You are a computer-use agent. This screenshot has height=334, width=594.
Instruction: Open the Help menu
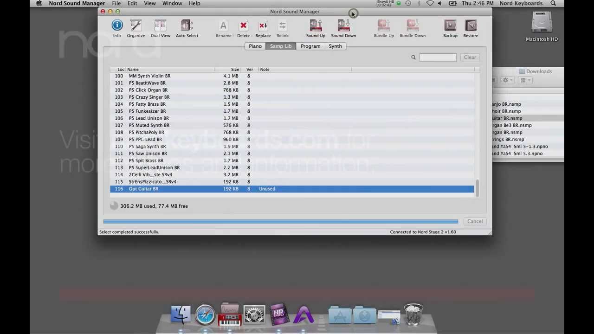coord(194,3)
